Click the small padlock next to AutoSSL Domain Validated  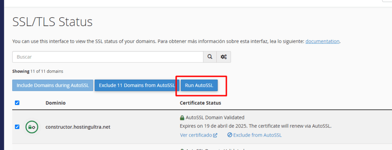tap(182, 117)
